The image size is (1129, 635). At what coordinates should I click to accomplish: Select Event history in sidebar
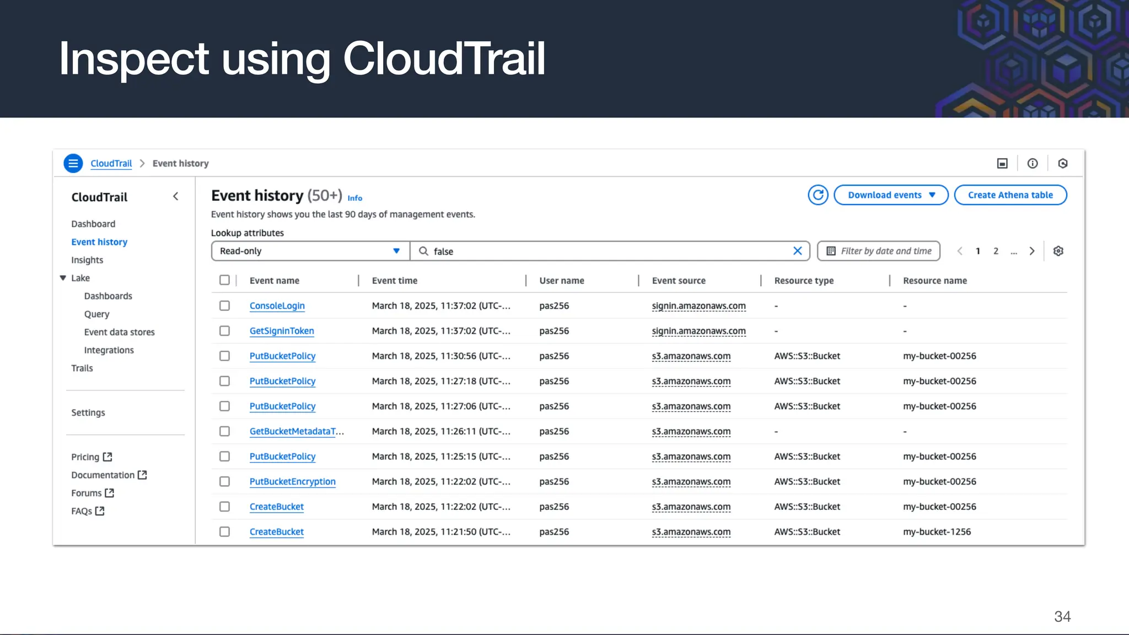coord(99,242)
